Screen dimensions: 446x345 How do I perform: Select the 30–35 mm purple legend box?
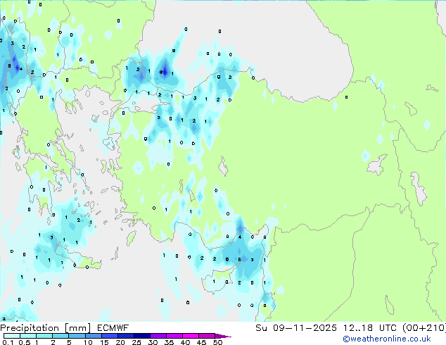tap(158, 336)
